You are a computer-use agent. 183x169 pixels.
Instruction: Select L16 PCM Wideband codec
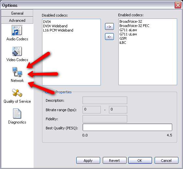[x=58, y=30]
